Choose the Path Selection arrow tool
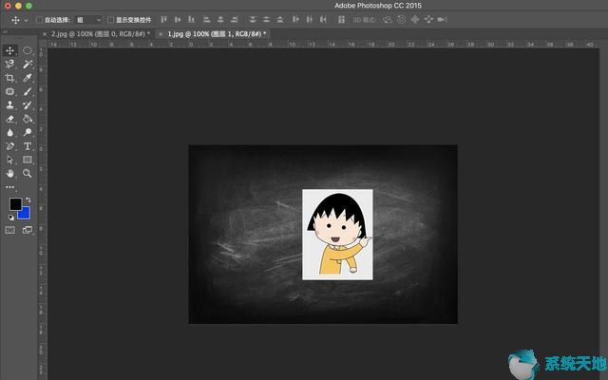The width and height of the screenshot is (608, 380). click(x=10, y=160)
